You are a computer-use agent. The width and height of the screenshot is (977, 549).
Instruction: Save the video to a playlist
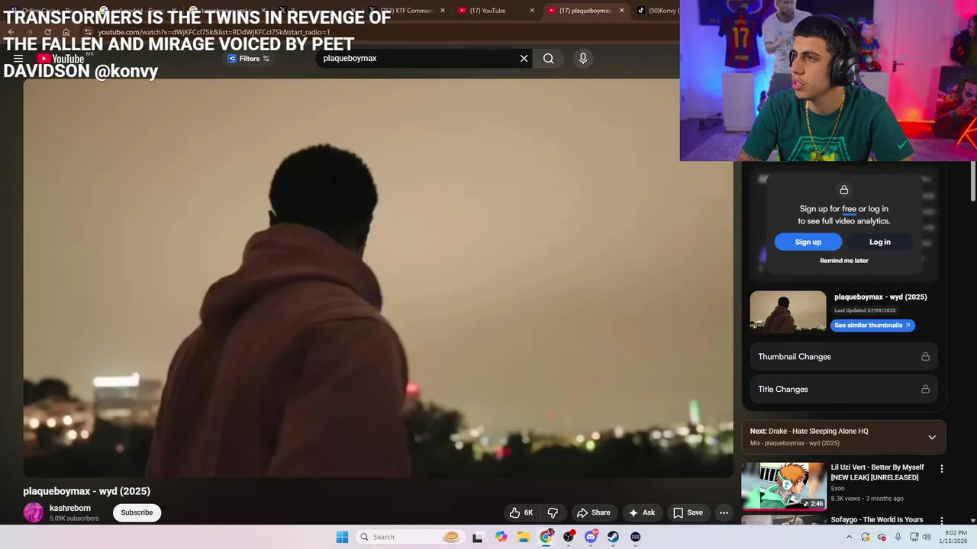(688, 512)
